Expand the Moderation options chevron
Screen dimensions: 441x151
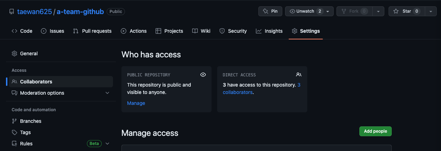pos(107,93)
